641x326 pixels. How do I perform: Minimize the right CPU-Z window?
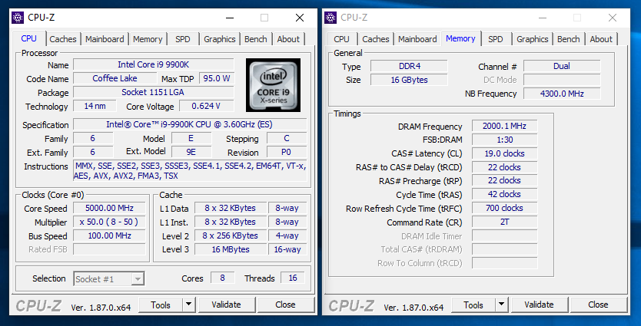[x=543, y=18]
